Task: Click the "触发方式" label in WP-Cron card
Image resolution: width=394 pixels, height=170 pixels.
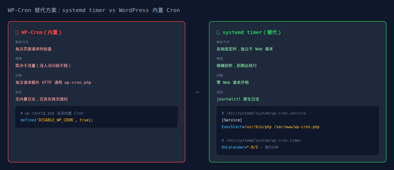Action: 22,42
